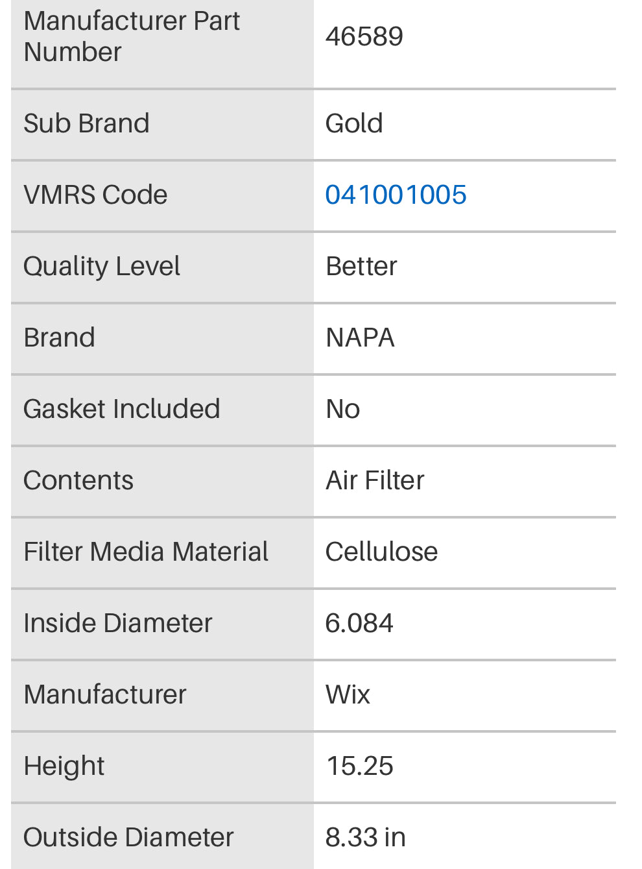Select the Wix manufacturer value
This screenshot has width=642, height=869.
click(x=348, y=694)
